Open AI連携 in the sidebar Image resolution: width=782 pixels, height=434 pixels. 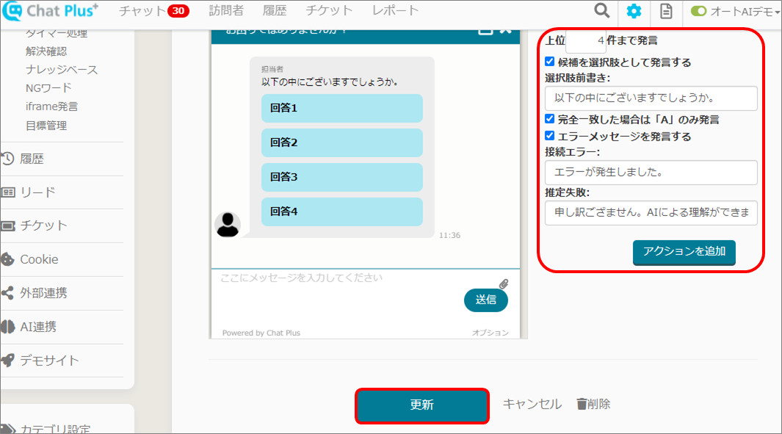tap(38, 327)
